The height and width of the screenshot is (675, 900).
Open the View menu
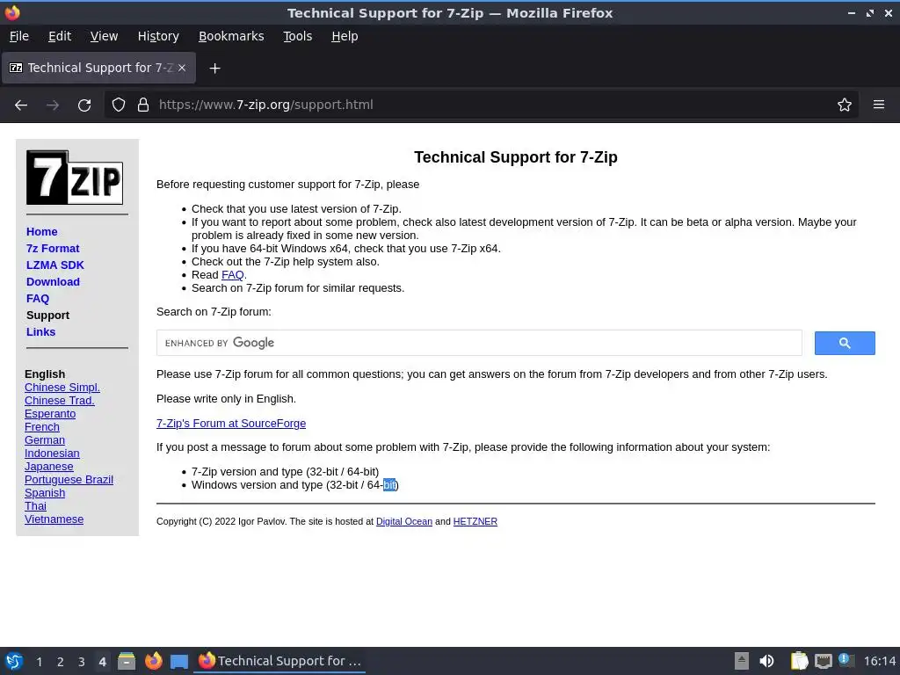104,36
